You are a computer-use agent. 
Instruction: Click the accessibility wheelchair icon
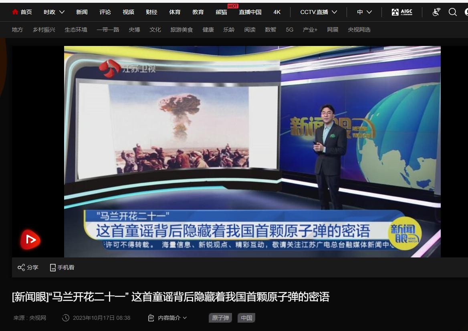coord(436,12)
